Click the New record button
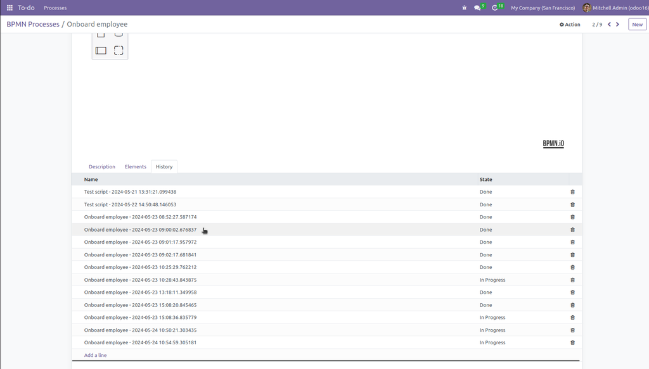Screen dimensions: 649x369 tap(638, 25)
